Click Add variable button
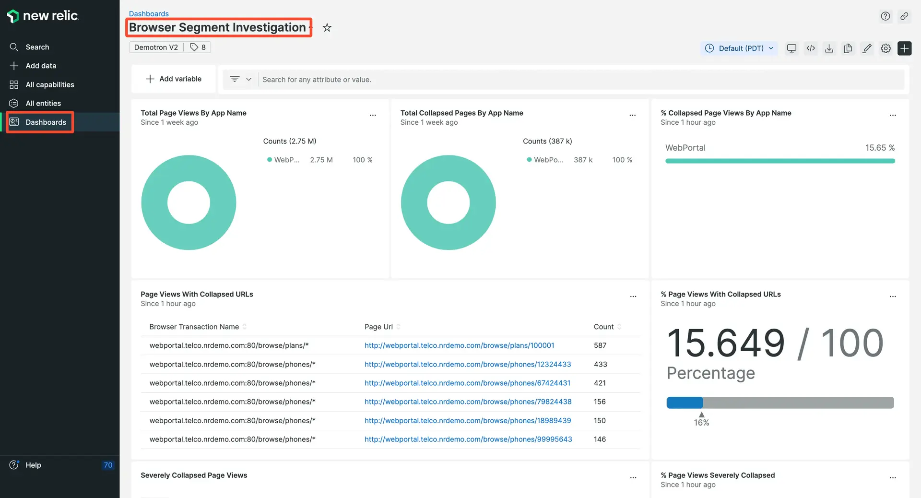Image resolution: width=921 pixels, height=498 pixels. [x=174, y=79]
